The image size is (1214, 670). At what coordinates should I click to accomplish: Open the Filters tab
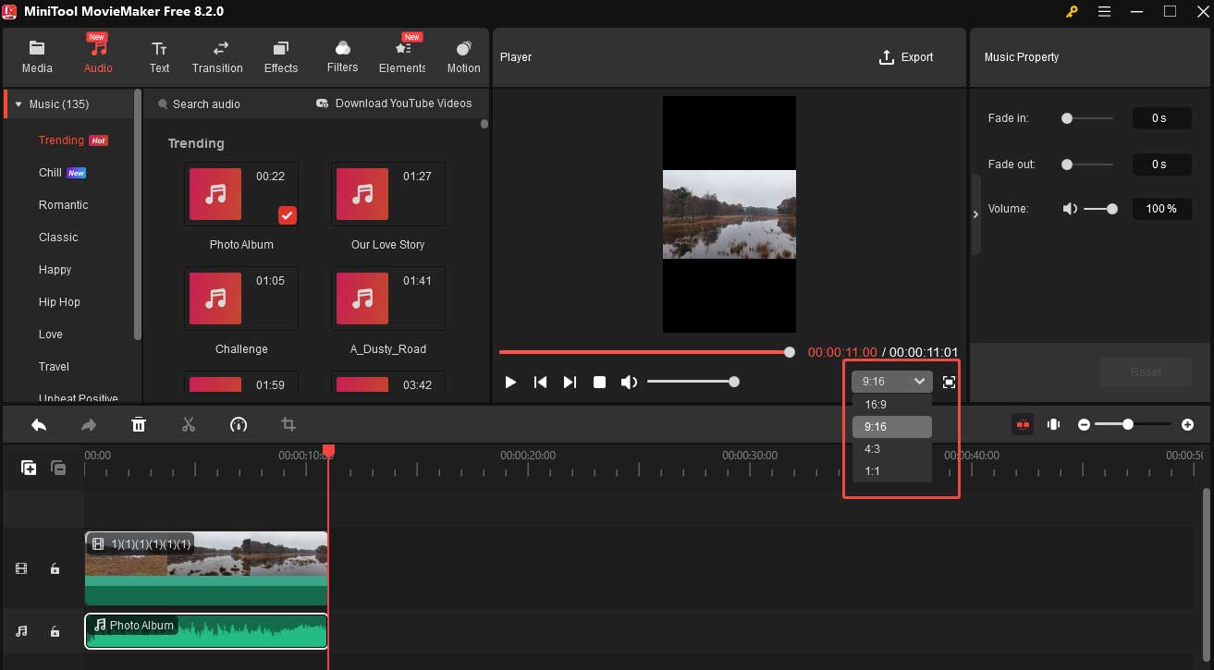coord(342,57)
